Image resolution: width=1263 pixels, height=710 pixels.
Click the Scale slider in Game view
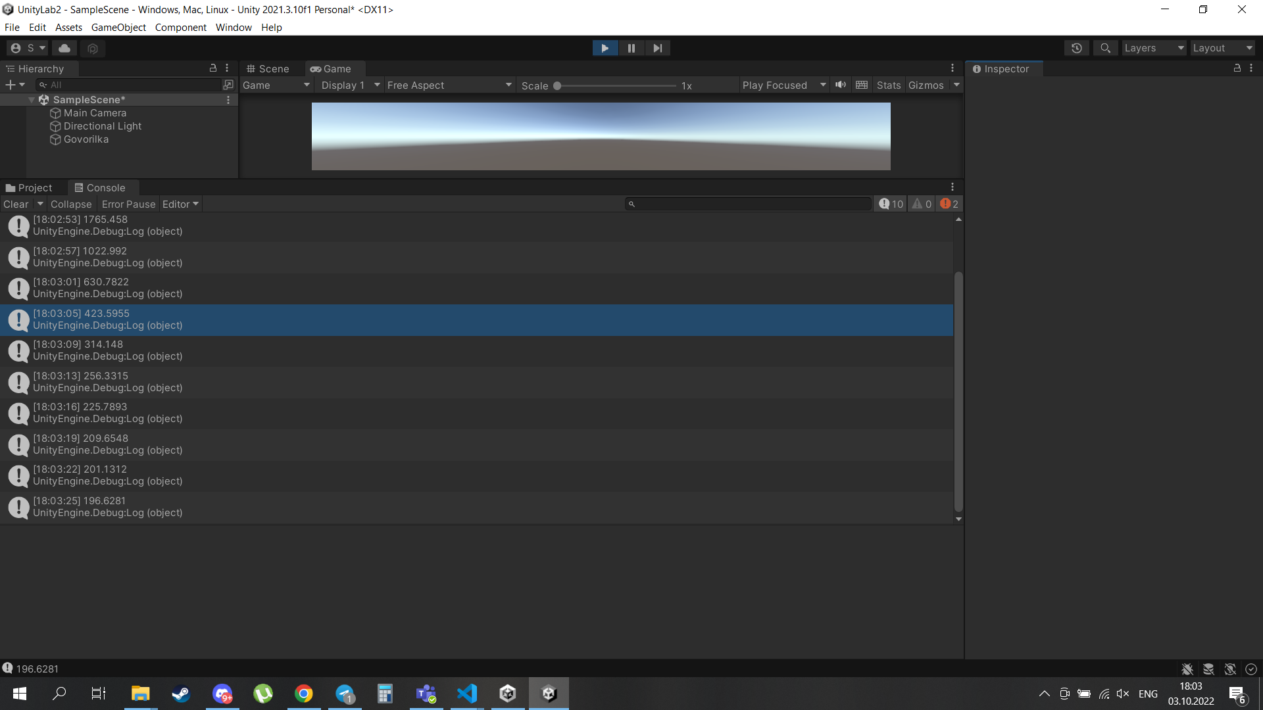pos(616,86)
